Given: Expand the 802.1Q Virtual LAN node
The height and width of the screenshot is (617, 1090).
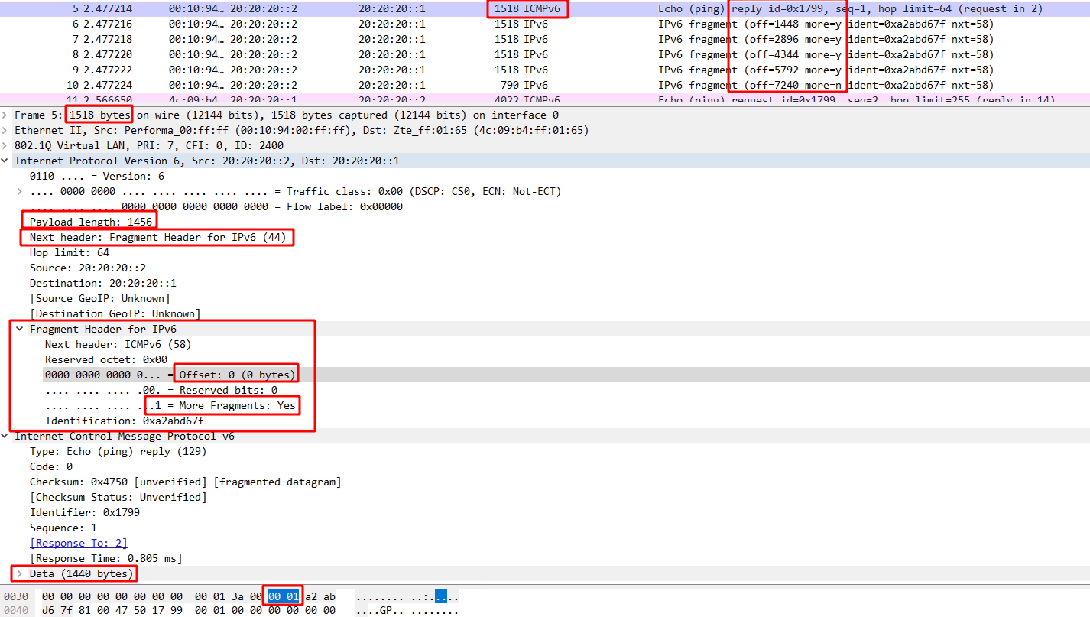Looking at the screenshot, I should 5,145.
